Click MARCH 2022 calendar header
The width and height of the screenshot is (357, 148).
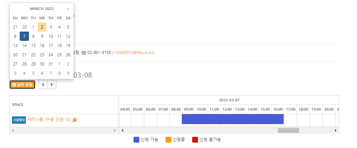tap(42, 9)
